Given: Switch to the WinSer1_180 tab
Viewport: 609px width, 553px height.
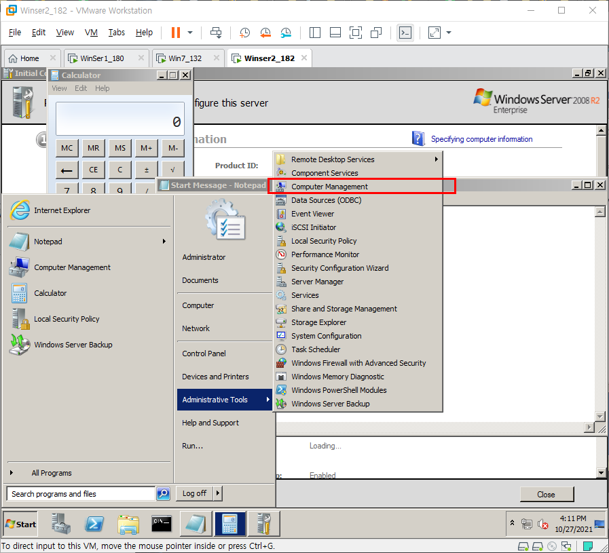Looking at the screenshot, I should (102, 58).
